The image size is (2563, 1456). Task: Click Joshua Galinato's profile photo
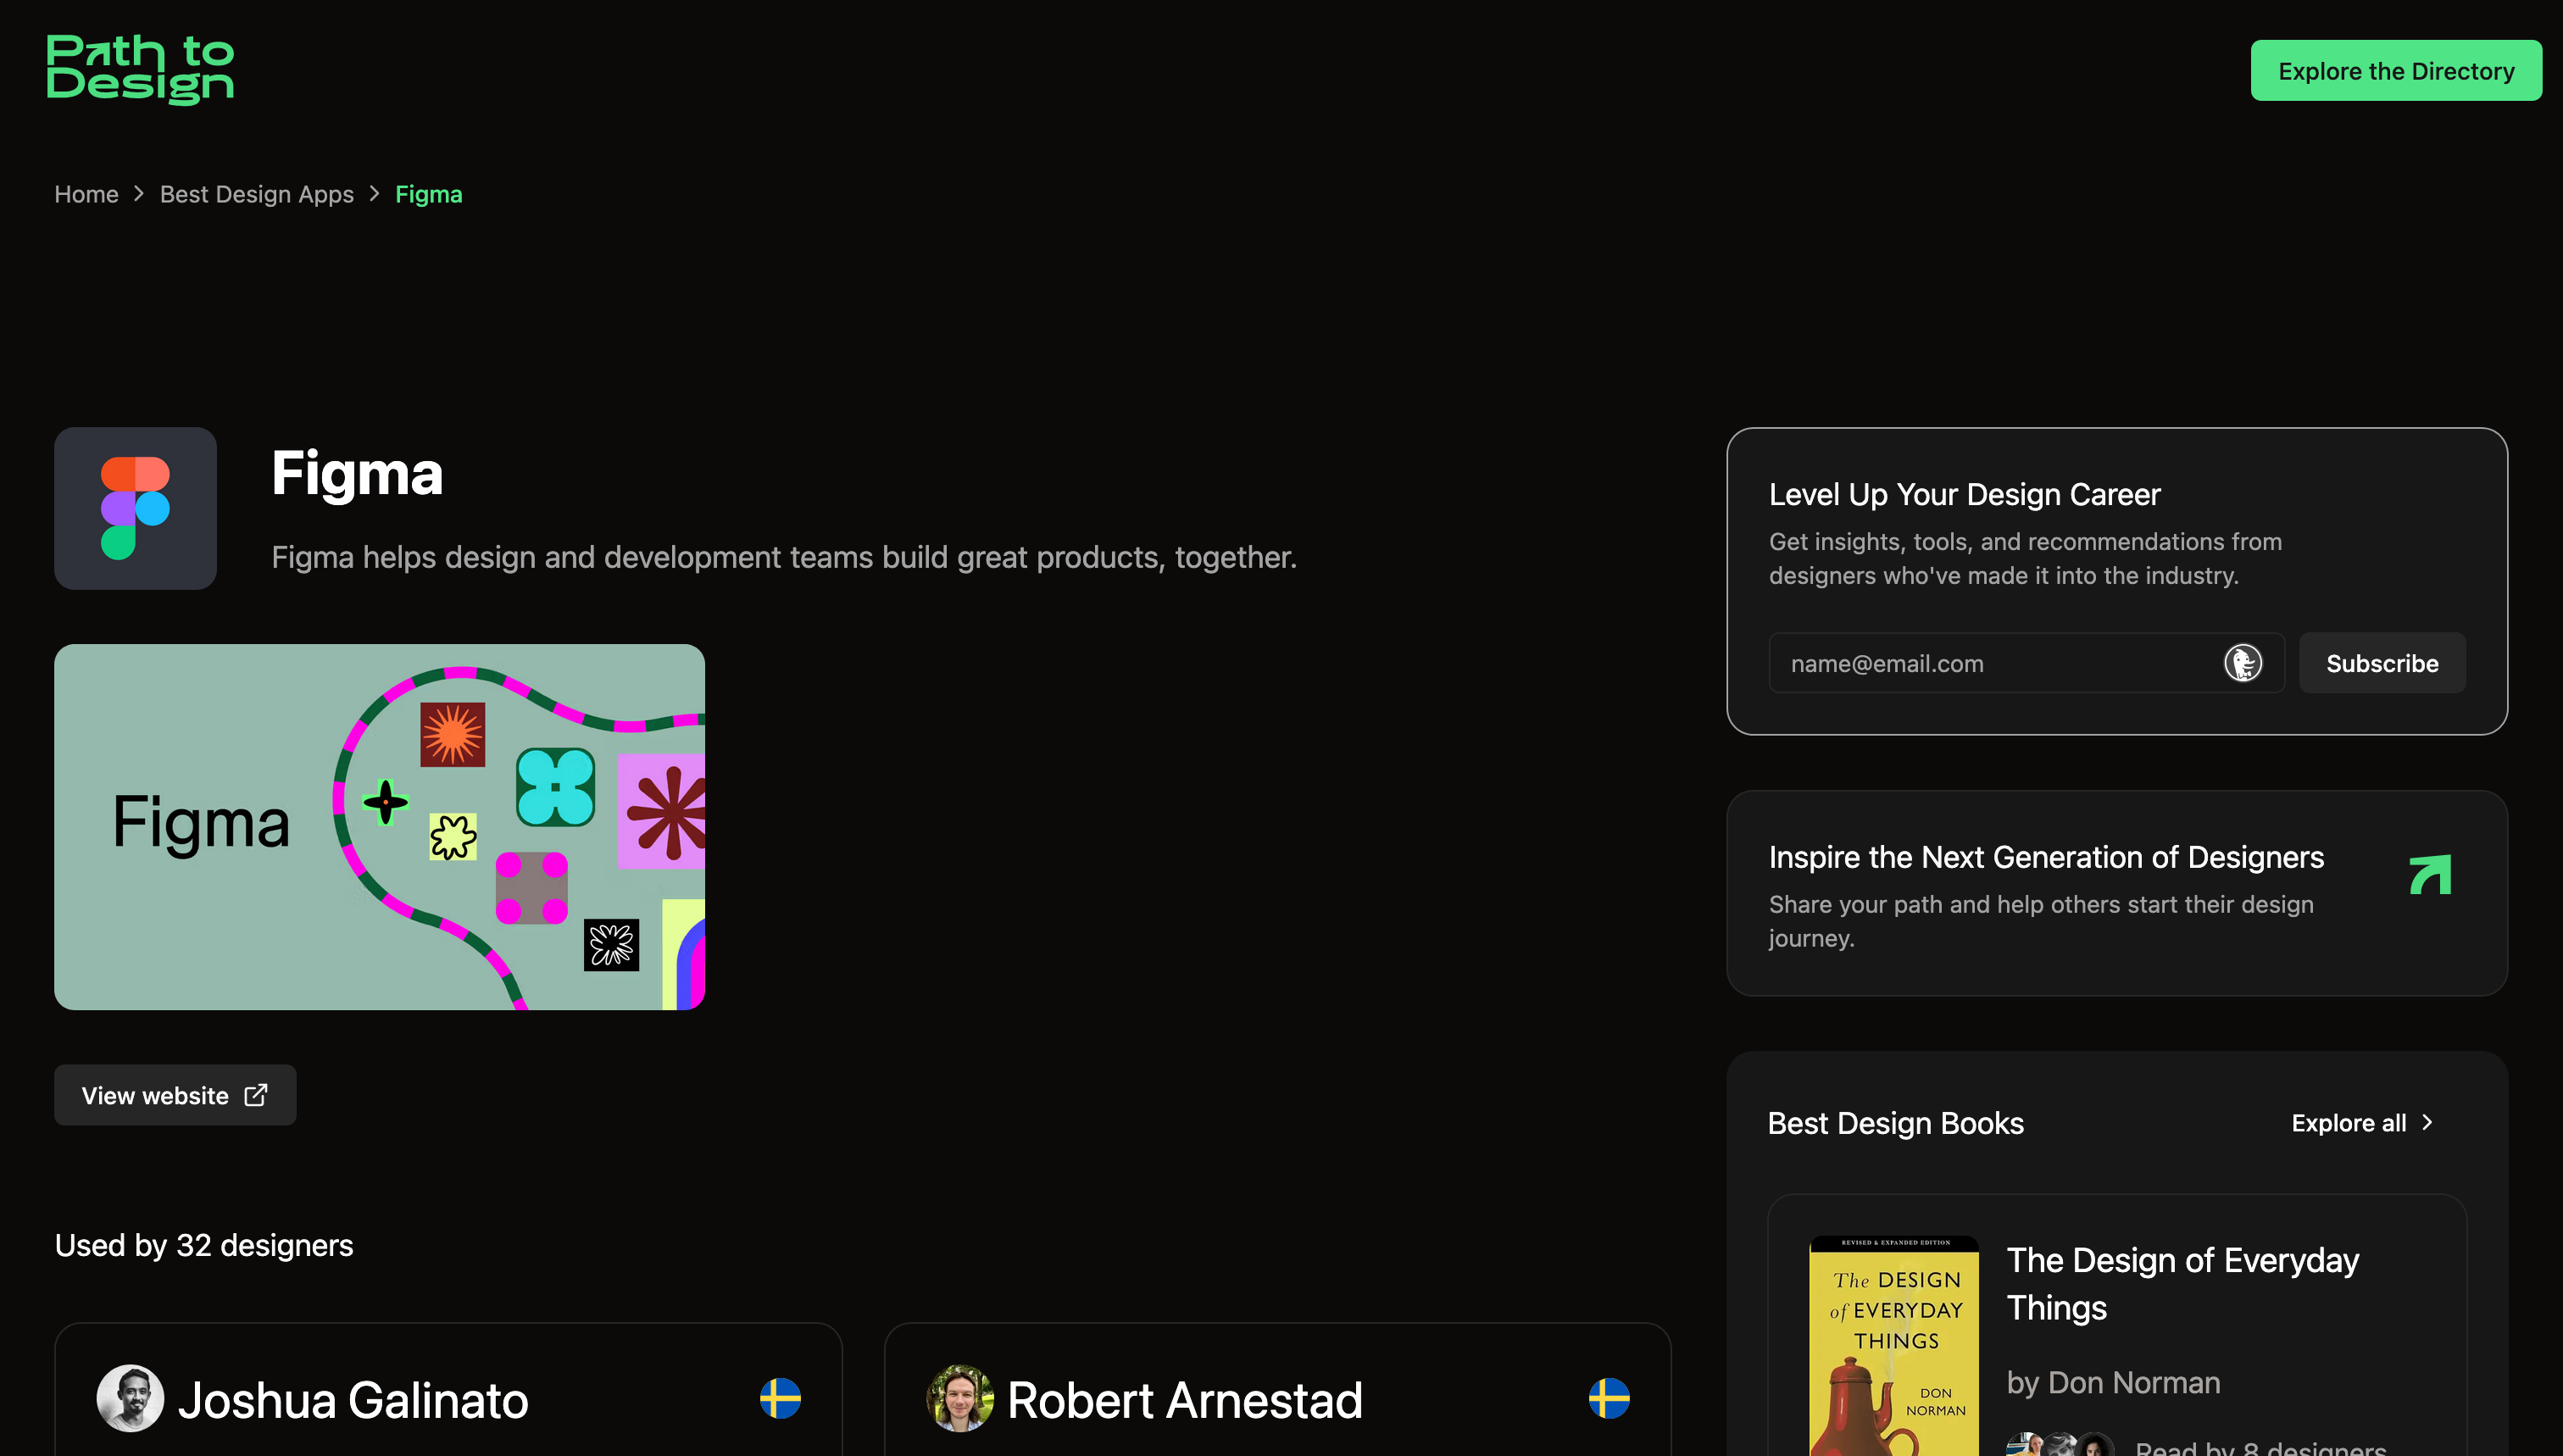130,1397
